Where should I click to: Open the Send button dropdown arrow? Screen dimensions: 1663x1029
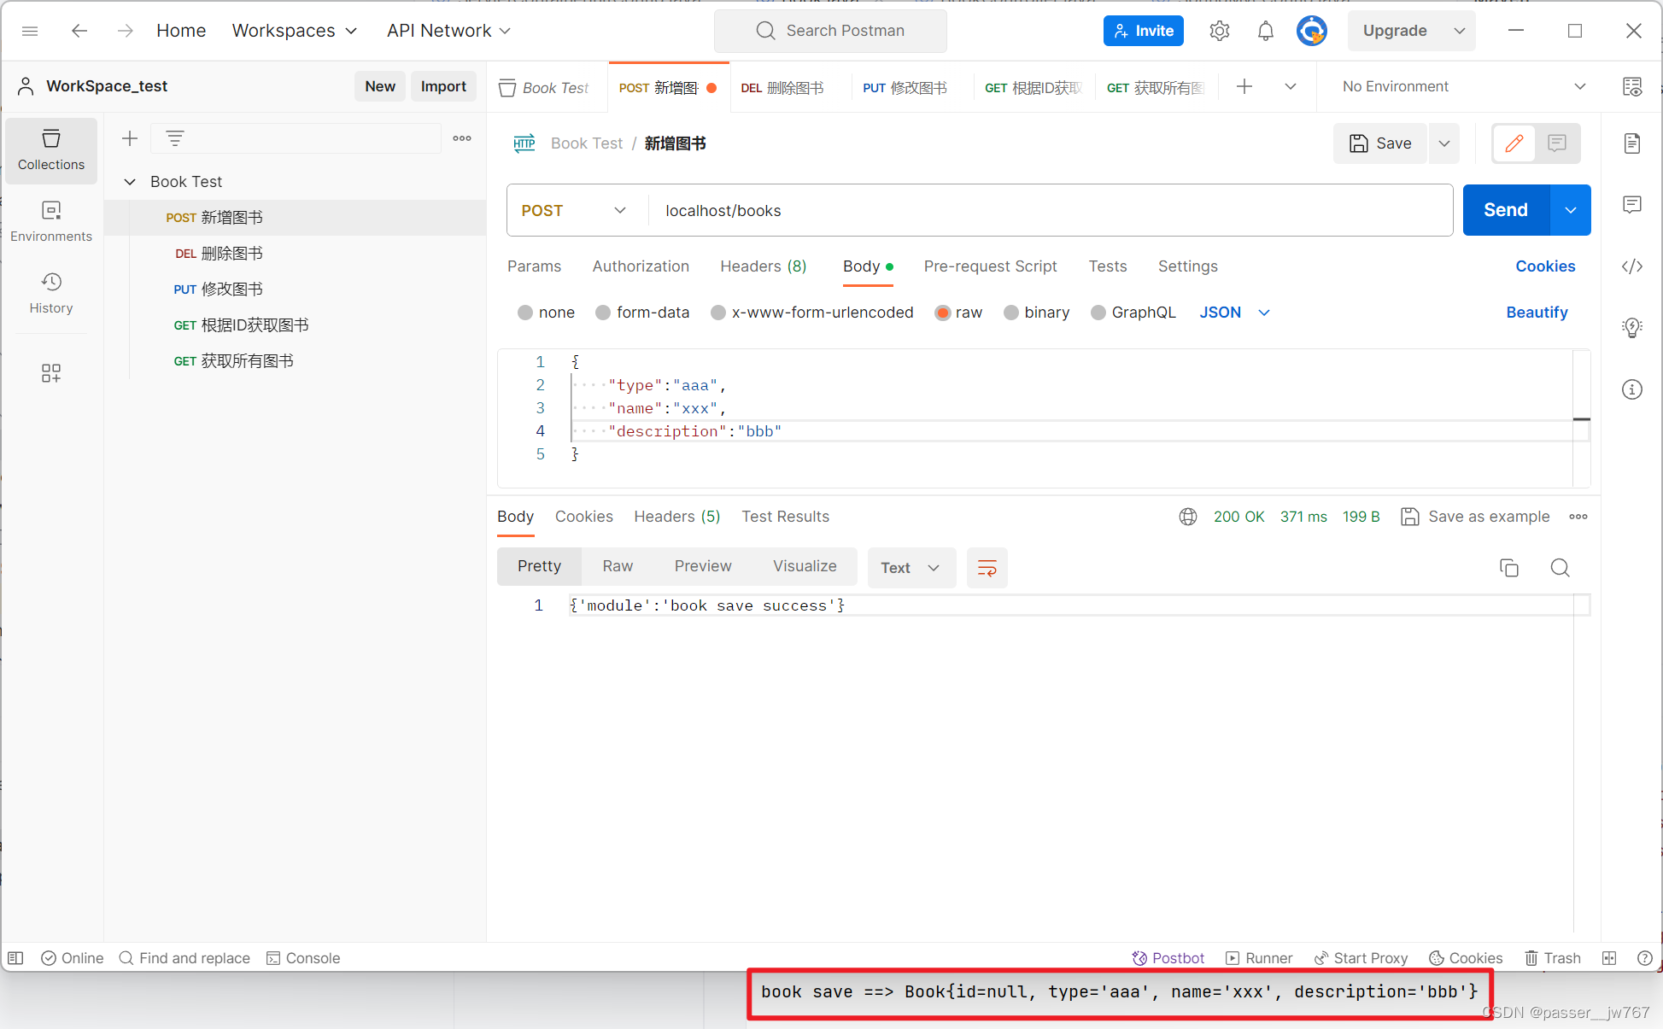(1571, 211)
